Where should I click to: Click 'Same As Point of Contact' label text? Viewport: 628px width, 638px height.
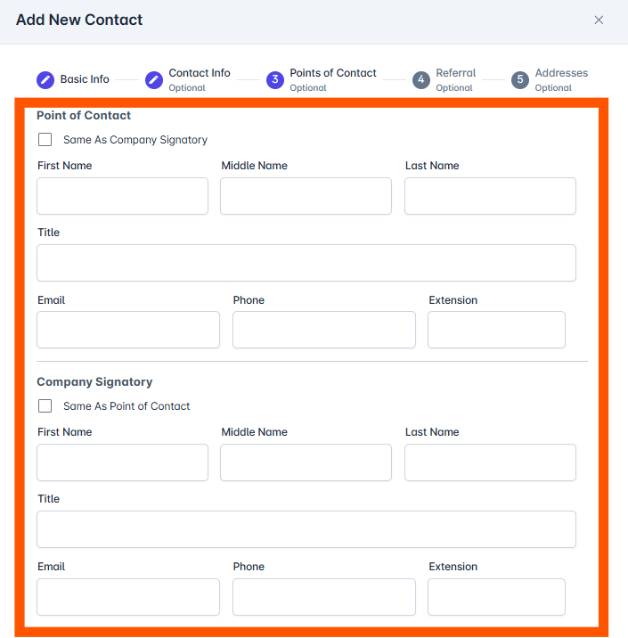pyautogui.click(x=126, y=406)
